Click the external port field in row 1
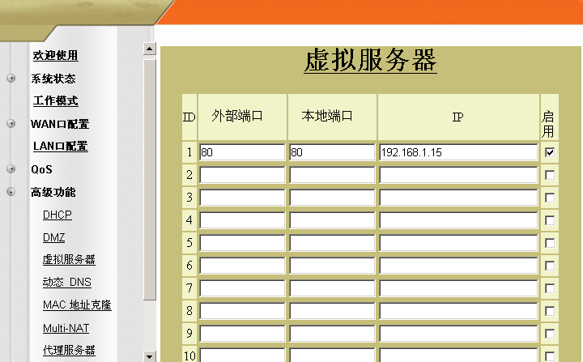 241,152
